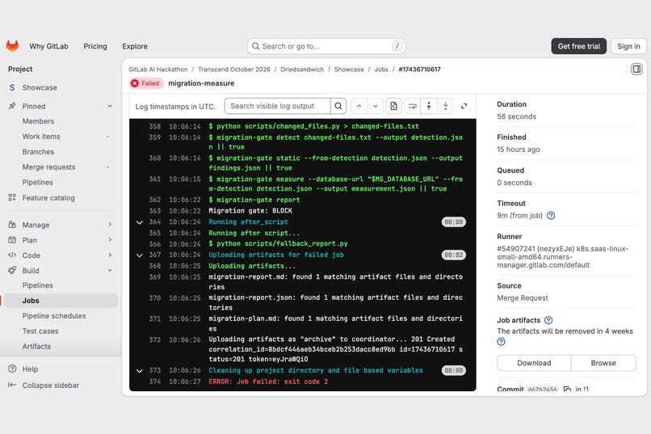The height and width of the screenshot is (434, 651).
Task: Click Get free trial button
Action: pos(579,46)
